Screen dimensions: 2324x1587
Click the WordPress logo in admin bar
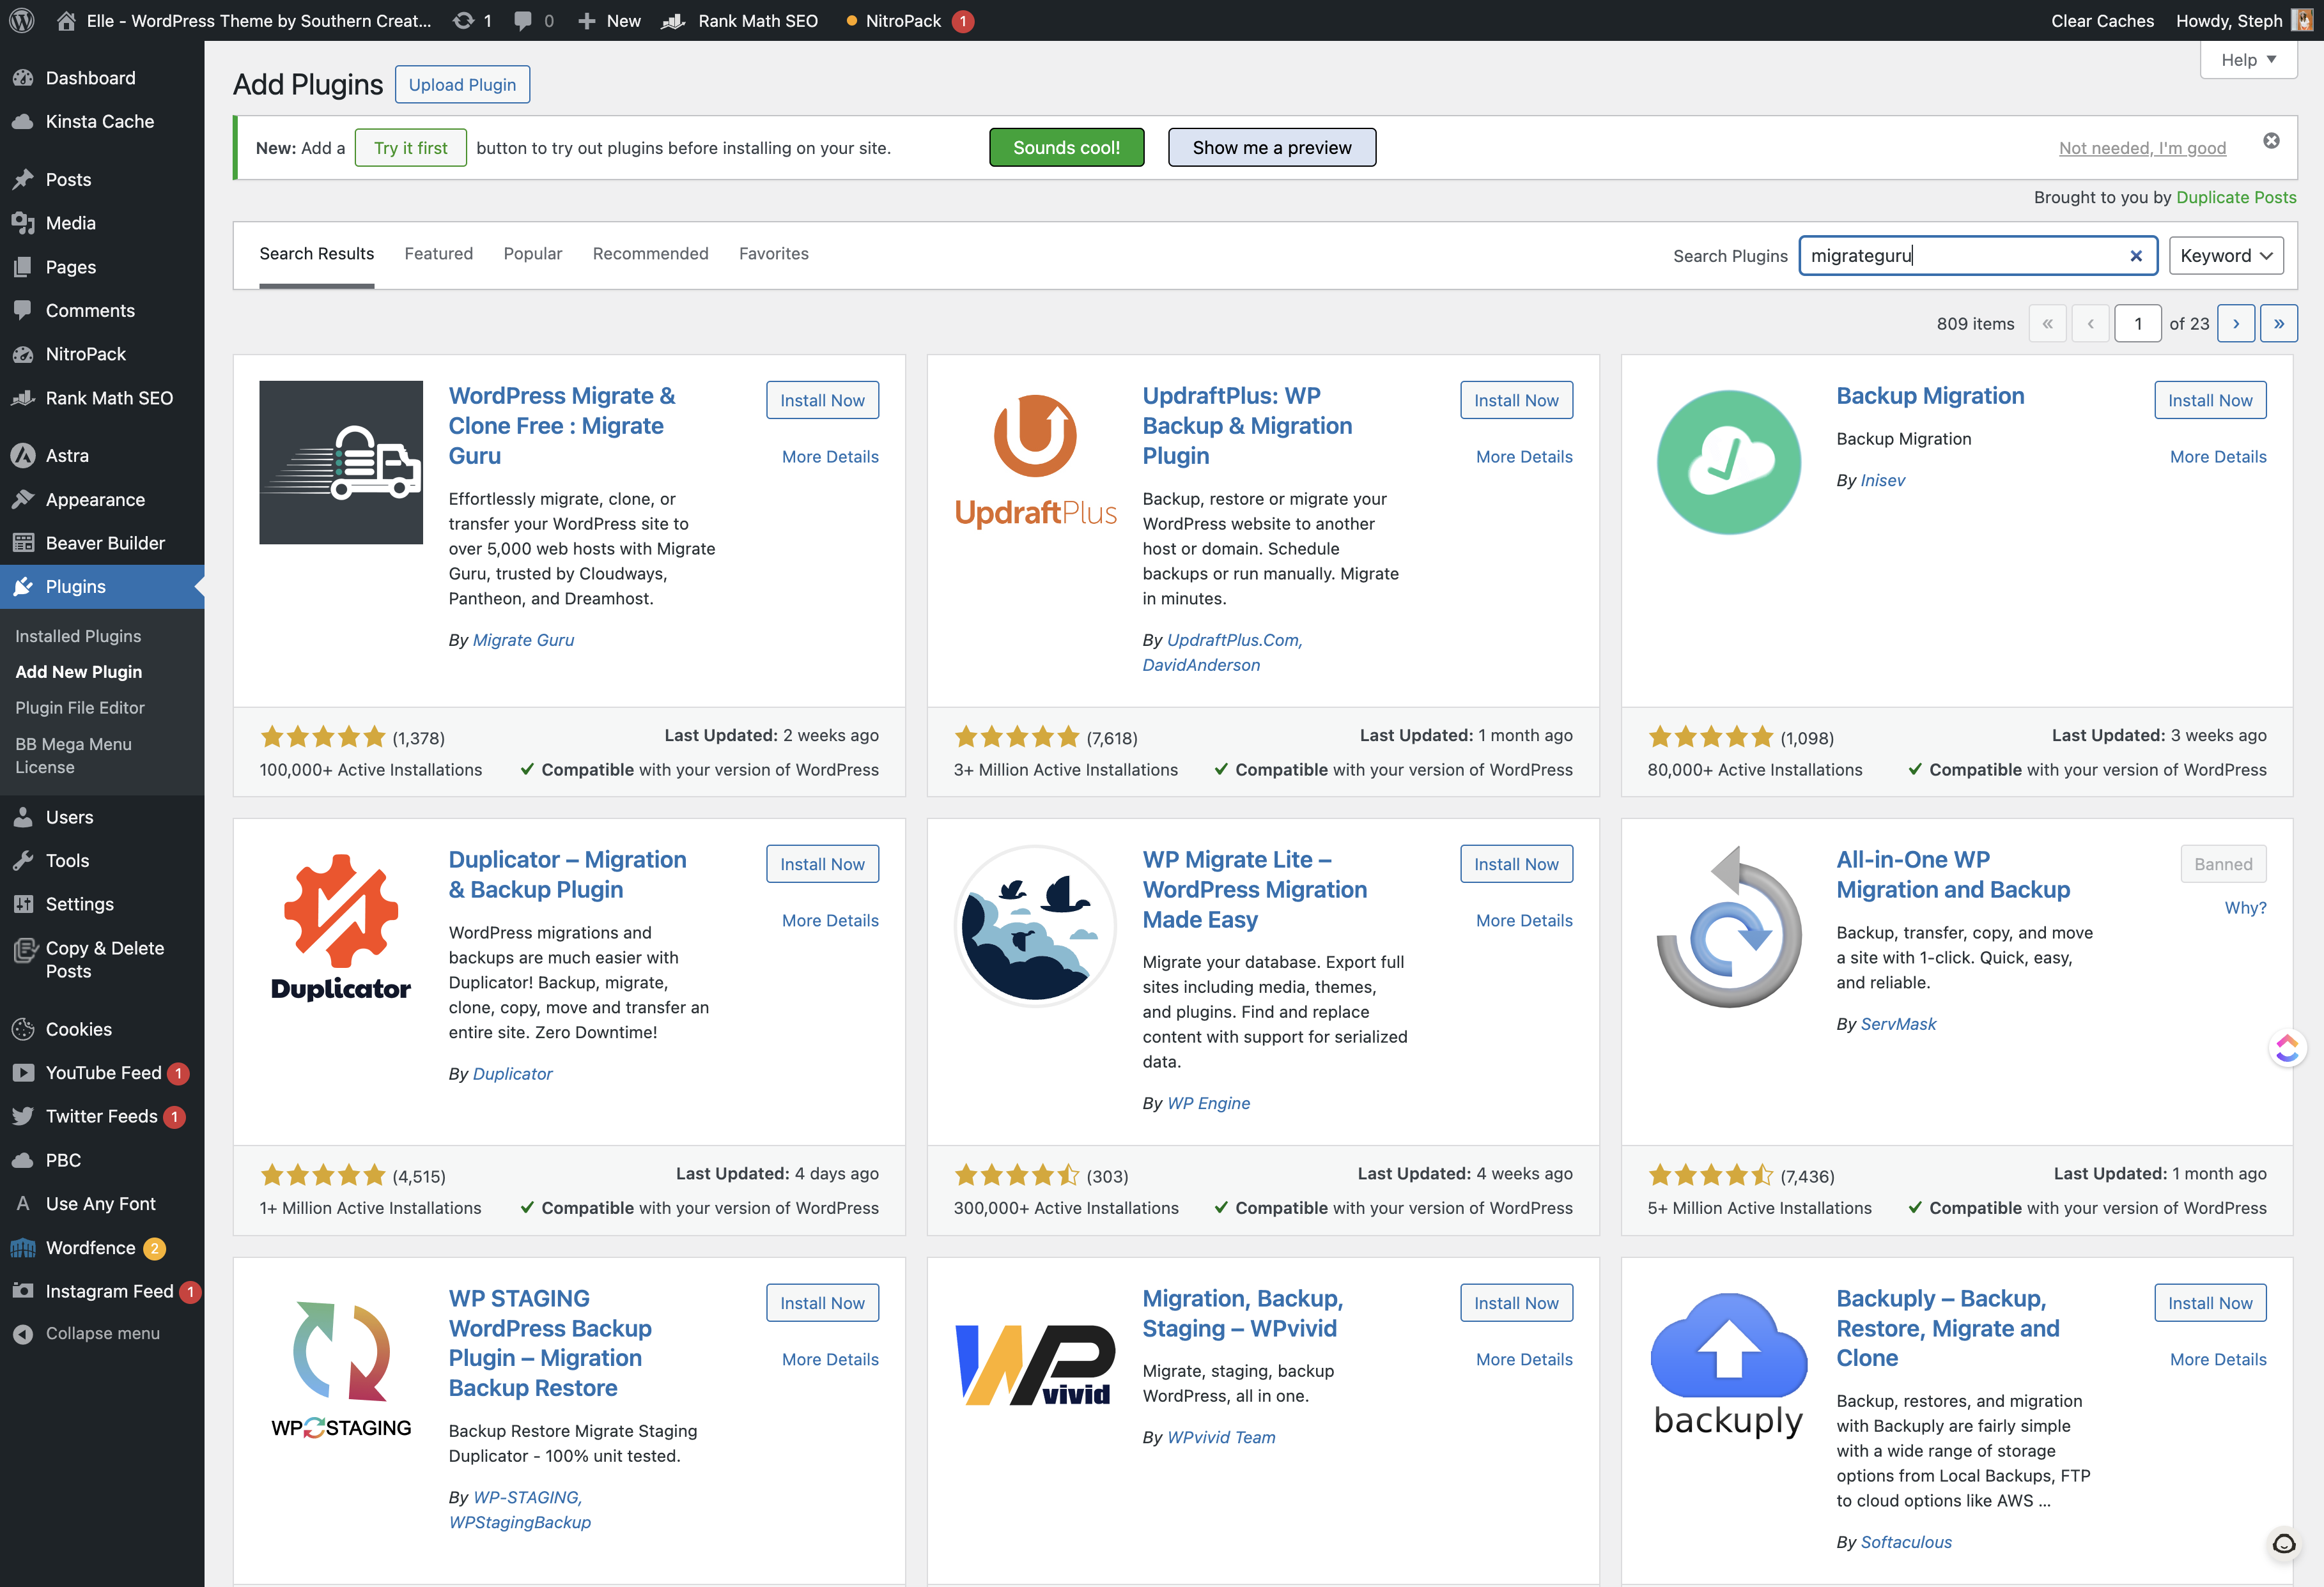coord(22,20)
